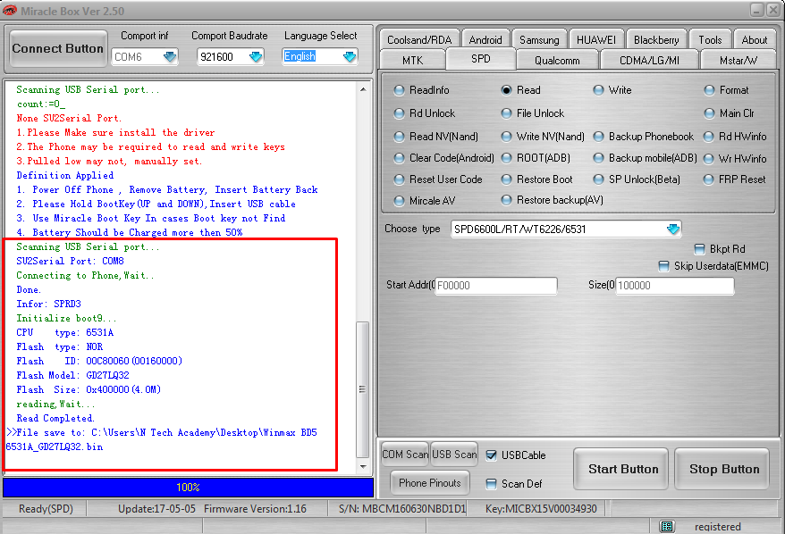Switch to the MTK tab
The width and height of the screenshot is (785, 534).
(412, 61)
